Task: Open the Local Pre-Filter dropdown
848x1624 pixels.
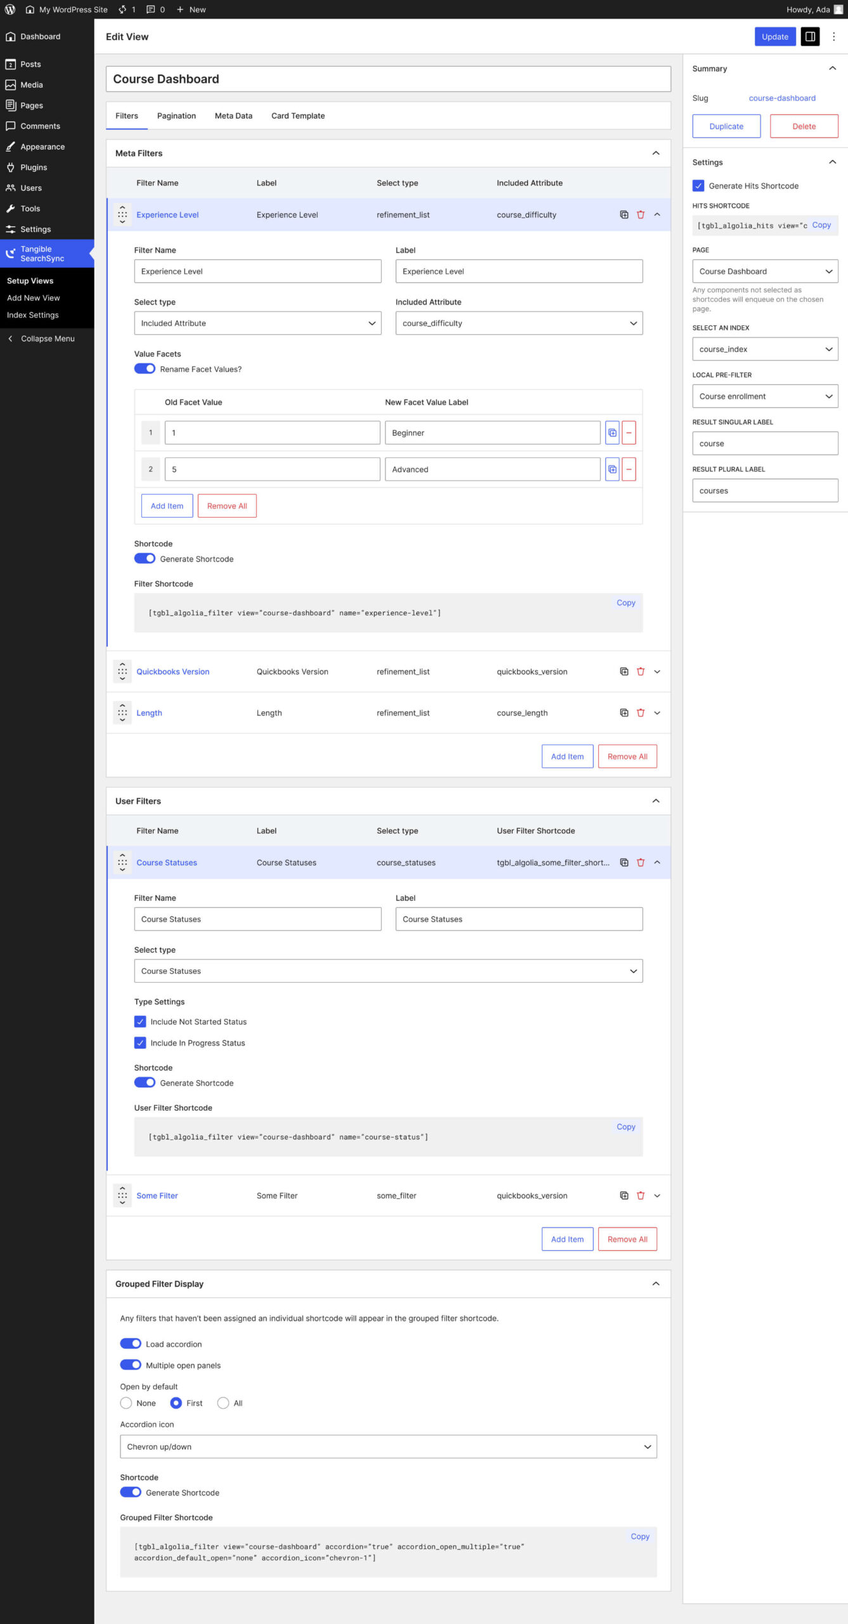Action: (765, 396)
